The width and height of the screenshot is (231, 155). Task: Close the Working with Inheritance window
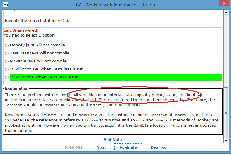coord(223,4)
